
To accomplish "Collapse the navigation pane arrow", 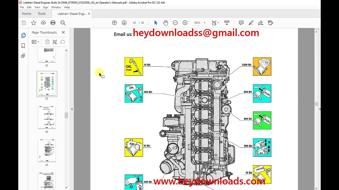I will tap(72, 109).
